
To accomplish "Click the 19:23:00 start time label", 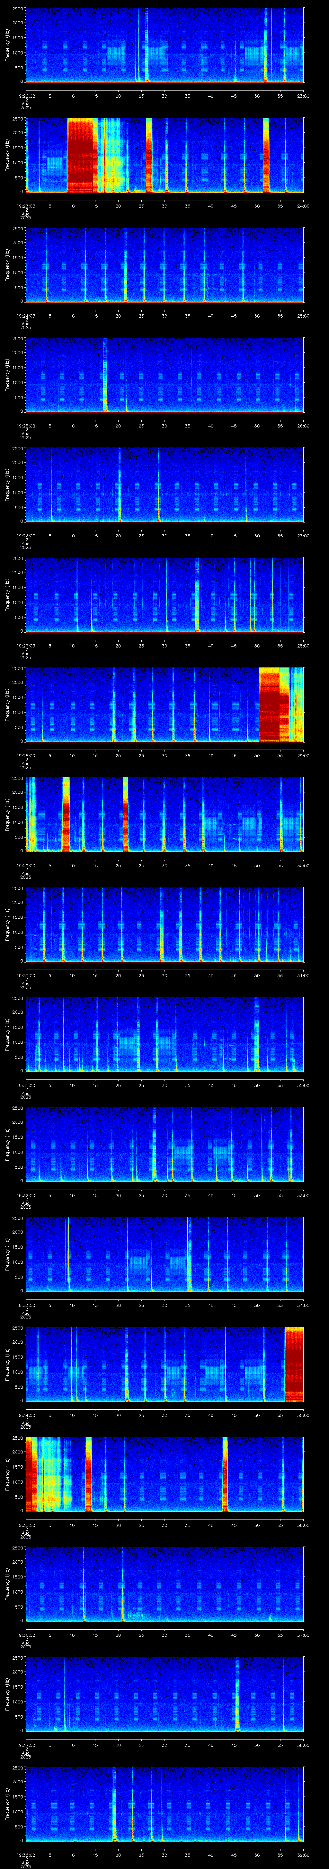I will (x=25, y=206).
